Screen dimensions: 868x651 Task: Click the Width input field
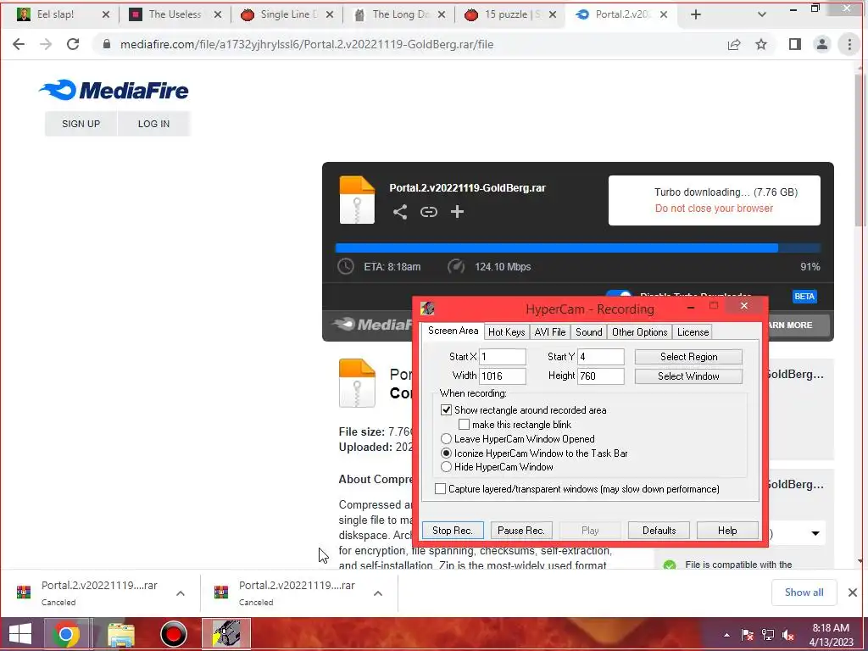tap(503, 376)
